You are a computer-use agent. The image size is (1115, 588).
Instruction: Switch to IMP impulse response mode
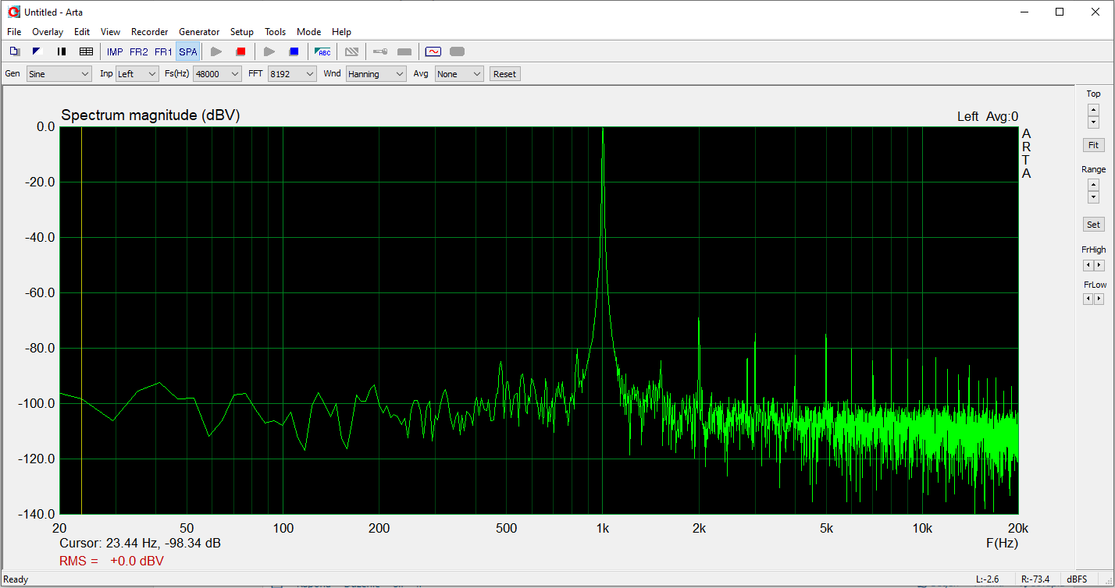click(115, 51)
